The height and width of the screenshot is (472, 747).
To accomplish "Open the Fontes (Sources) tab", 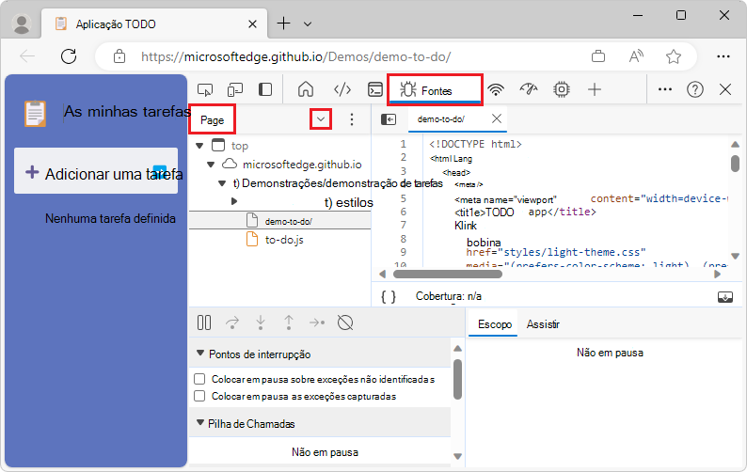I will pyautogui.click(x=435, y=90).
